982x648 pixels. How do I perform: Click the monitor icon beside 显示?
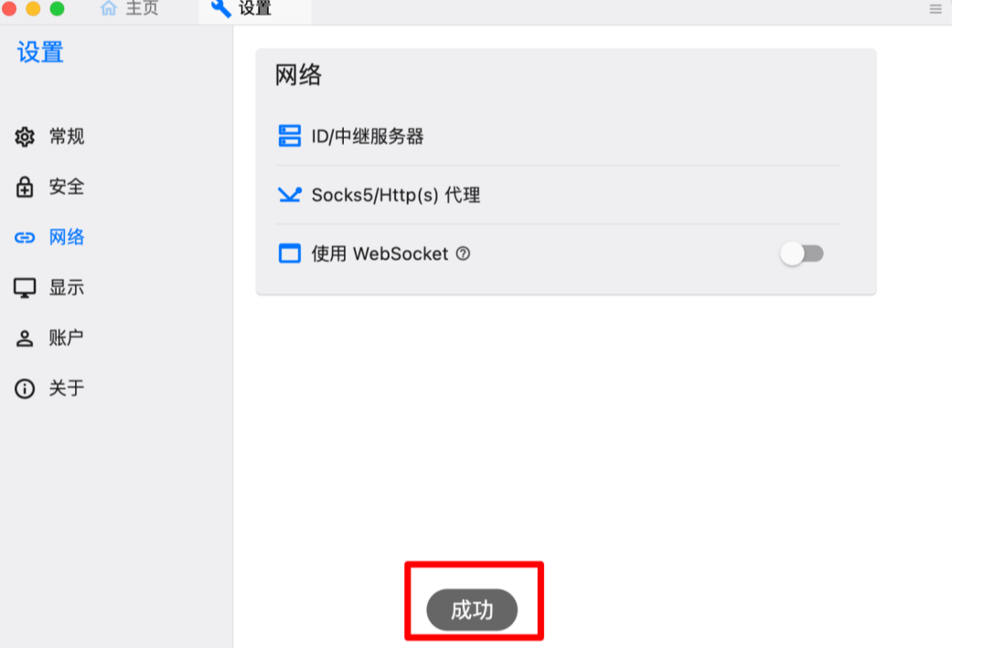[25, 288]
